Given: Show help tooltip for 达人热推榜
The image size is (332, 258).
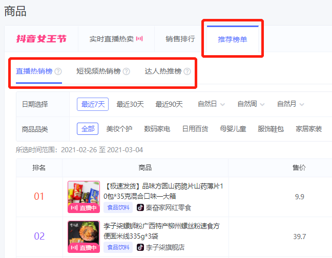Looking at the screenshot, I should (x=187, y=72).
